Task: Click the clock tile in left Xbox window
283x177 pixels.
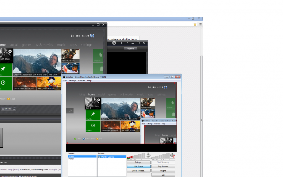Action: pos(6,84)
